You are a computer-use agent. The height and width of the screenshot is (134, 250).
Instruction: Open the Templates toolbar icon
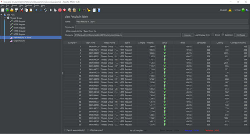pos(7,10)
